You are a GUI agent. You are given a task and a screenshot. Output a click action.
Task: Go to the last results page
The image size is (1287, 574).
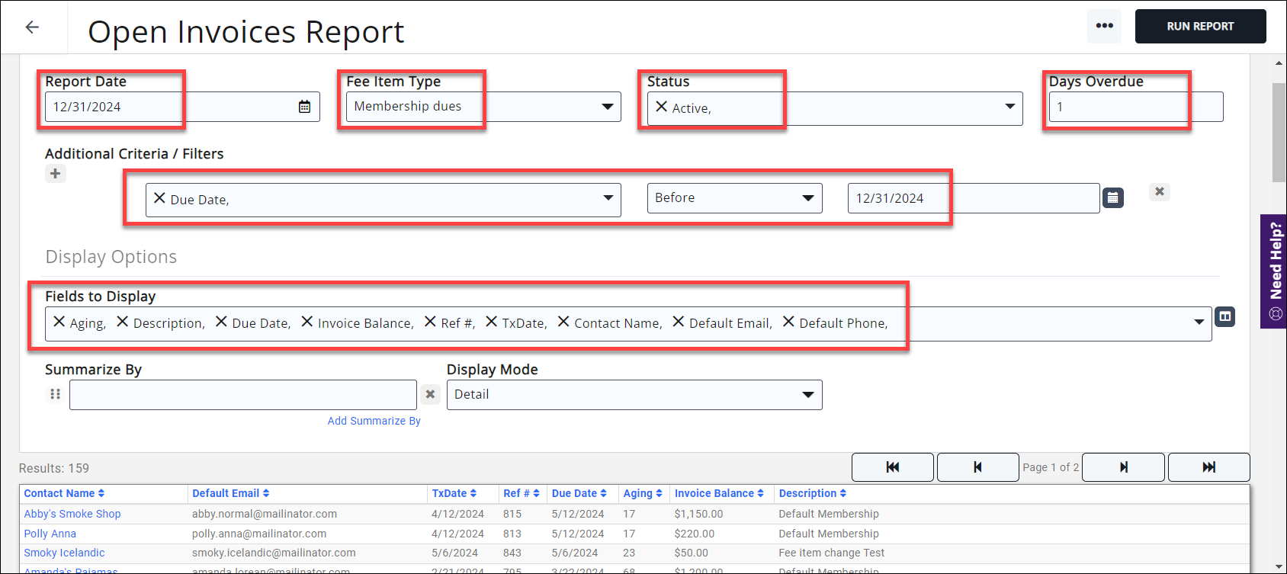pos(1208,467)
